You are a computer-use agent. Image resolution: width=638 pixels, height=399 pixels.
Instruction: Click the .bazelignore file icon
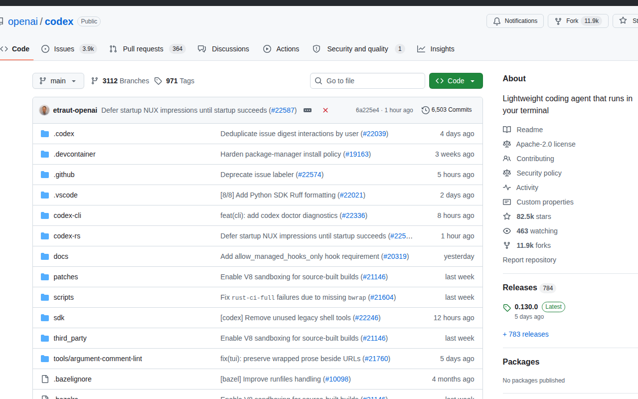point(45,379)
